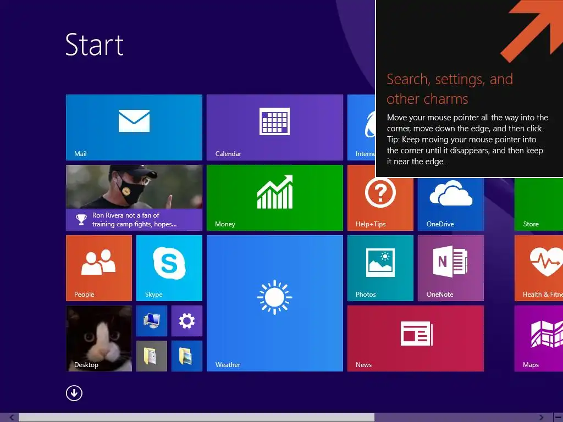The width and height of the screenshot is (563, 422).
Task: Open the Documents folder small tile
Action: pyautogui.click(x=152, y=356)
